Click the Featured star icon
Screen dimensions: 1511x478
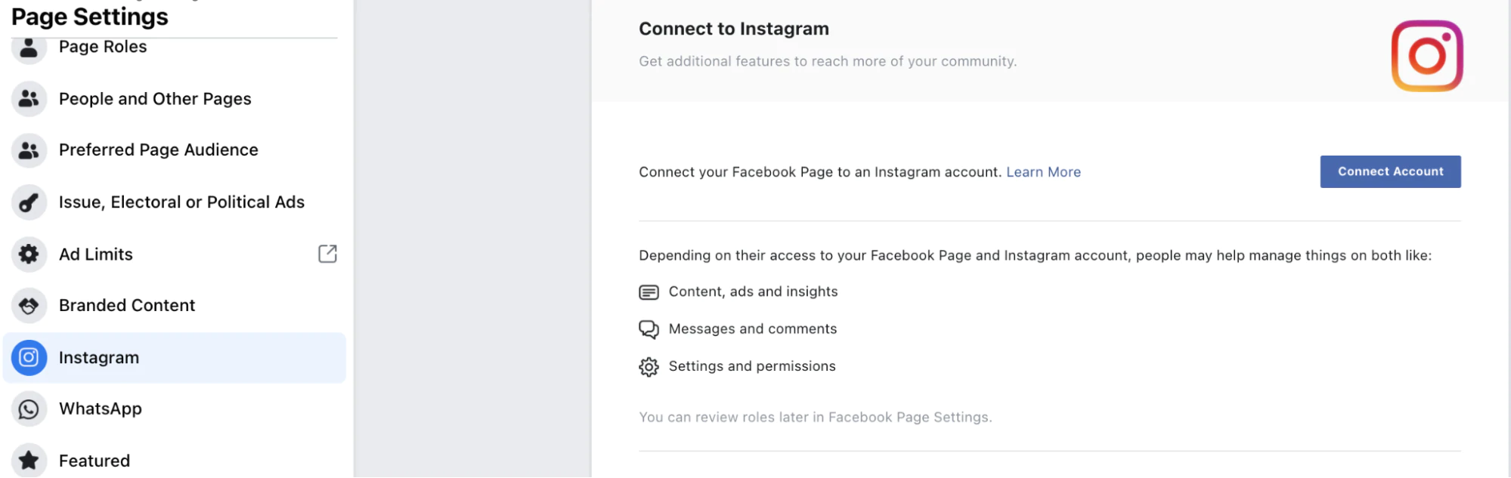(29, 460)
